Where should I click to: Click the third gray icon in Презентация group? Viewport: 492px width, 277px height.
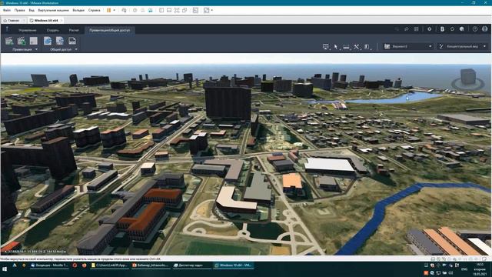coord(34,41)
